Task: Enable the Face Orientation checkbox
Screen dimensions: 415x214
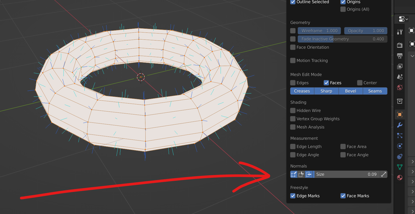Action: (x=293, y=47)
